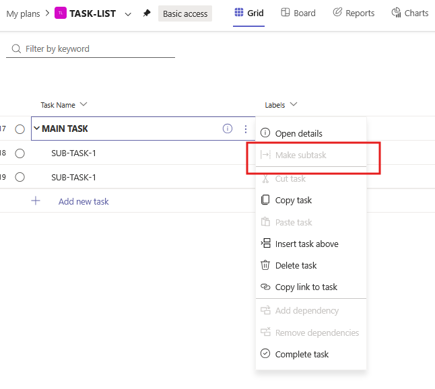Choose Copy link to task

[310, 287]
